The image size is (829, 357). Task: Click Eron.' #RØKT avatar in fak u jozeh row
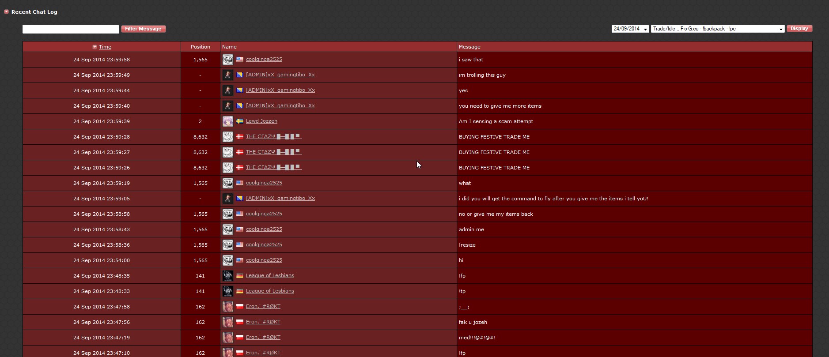coord(227,322)
